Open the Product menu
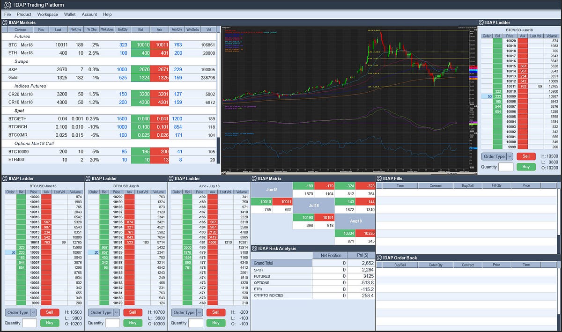Screen dimensions: 562x332 pyautogui.click(x=24, y=14)
